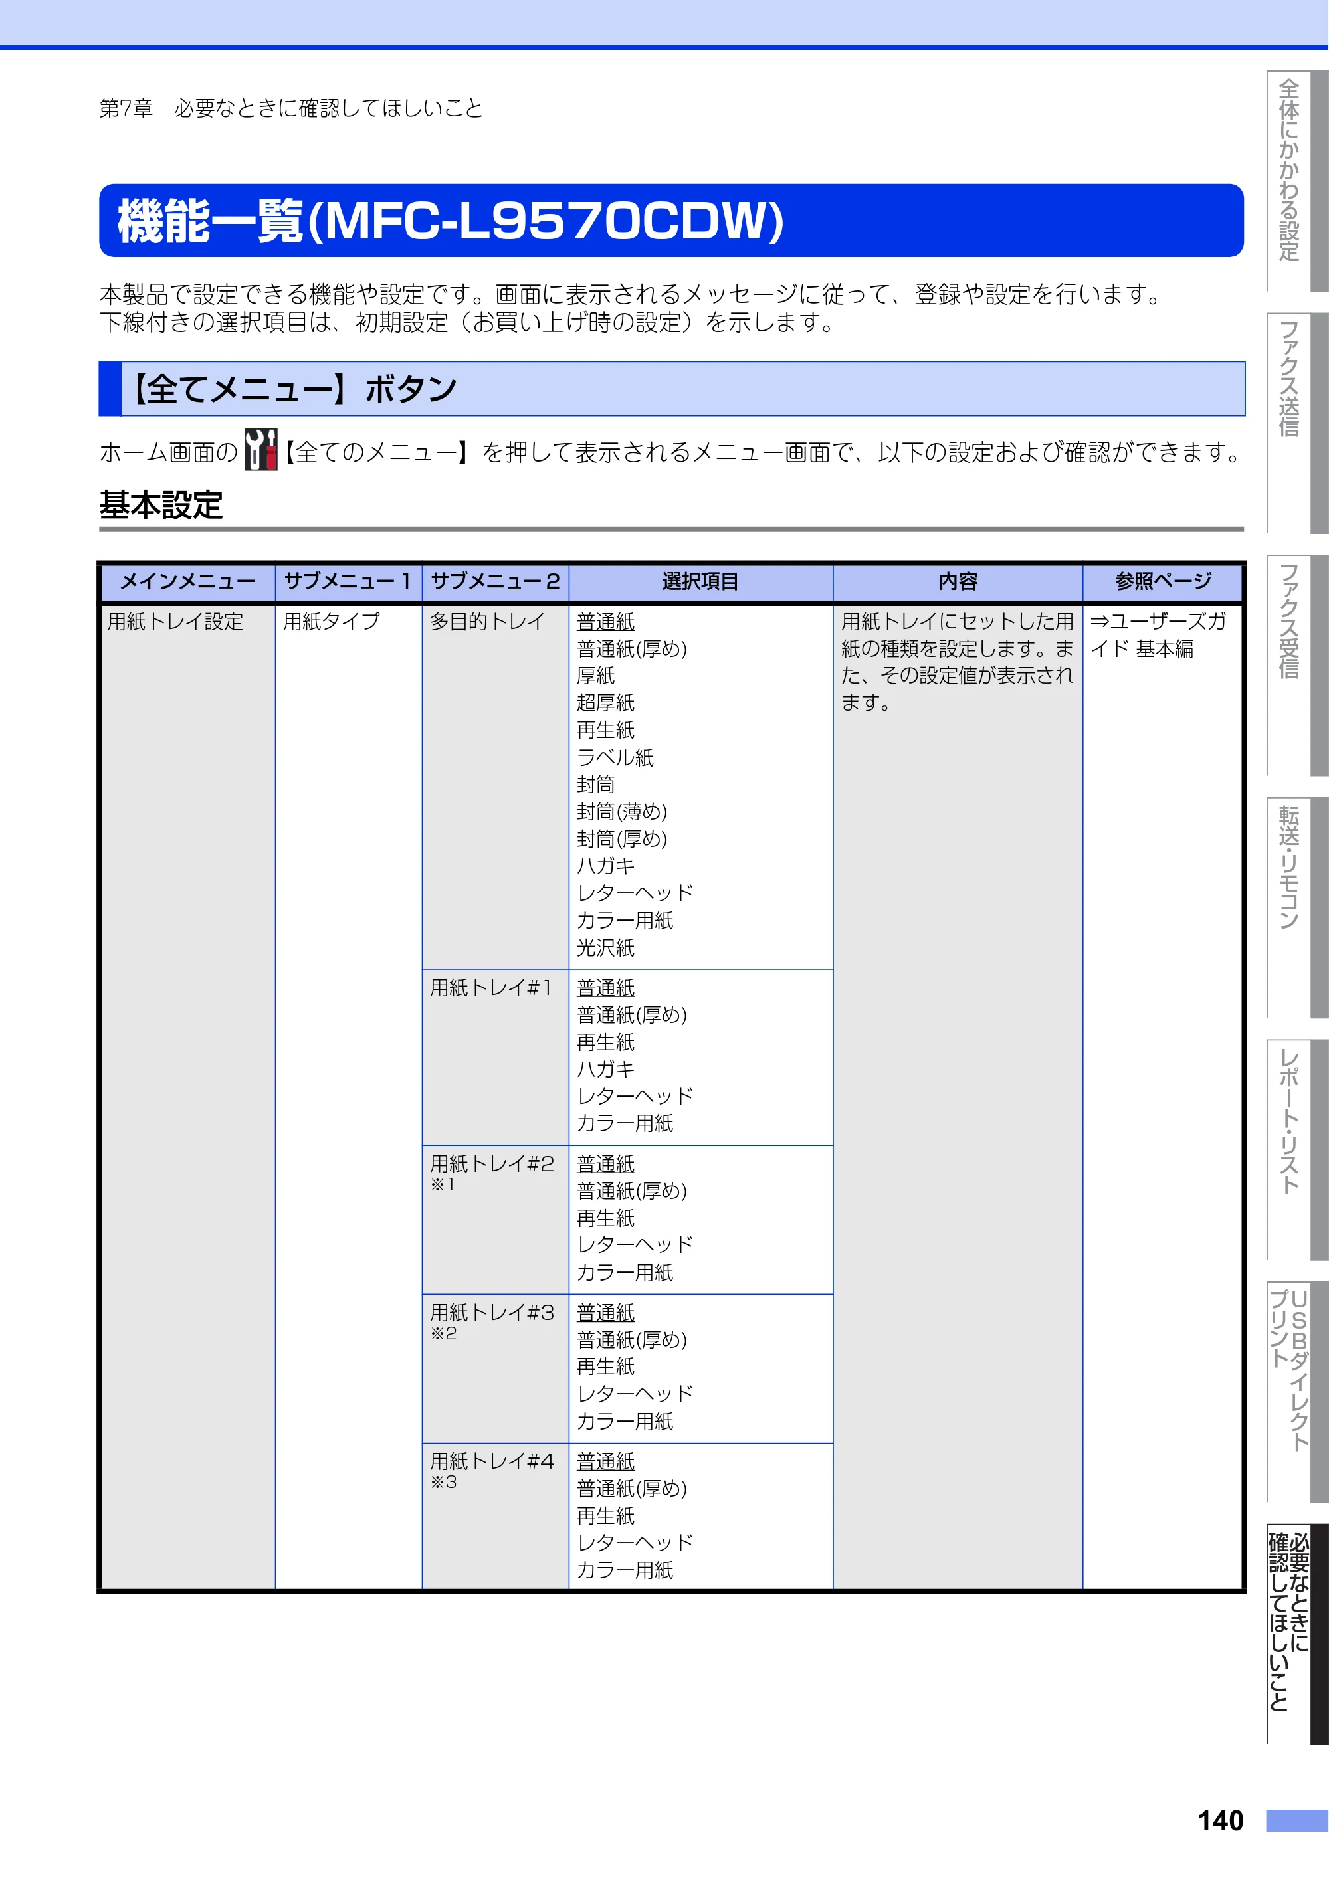Image resolution: width=1329 pixels, height=1880 pixels.
Task: Click the サブメニュー2 column header
Action: point(494,582)
